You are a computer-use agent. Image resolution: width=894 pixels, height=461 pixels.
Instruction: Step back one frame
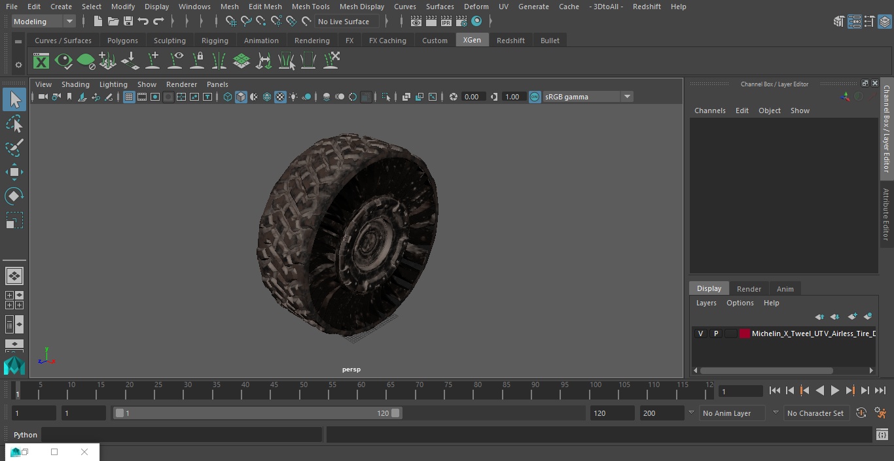(x=789, y=390)
